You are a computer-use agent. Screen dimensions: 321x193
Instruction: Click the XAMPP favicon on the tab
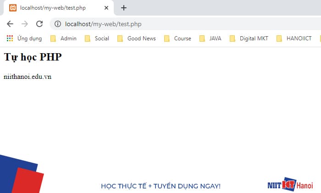(x=13, y=8)
